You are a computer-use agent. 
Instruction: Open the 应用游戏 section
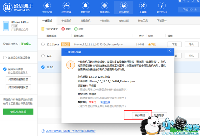coord(66,7)
